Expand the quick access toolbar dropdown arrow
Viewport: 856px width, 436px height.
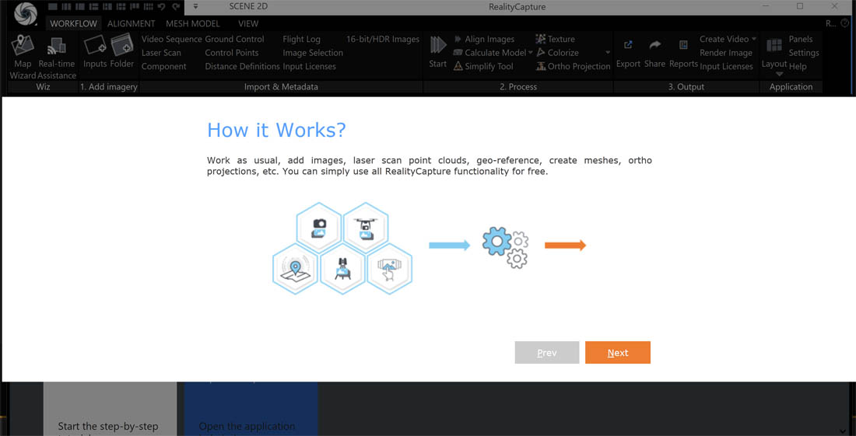195,7
